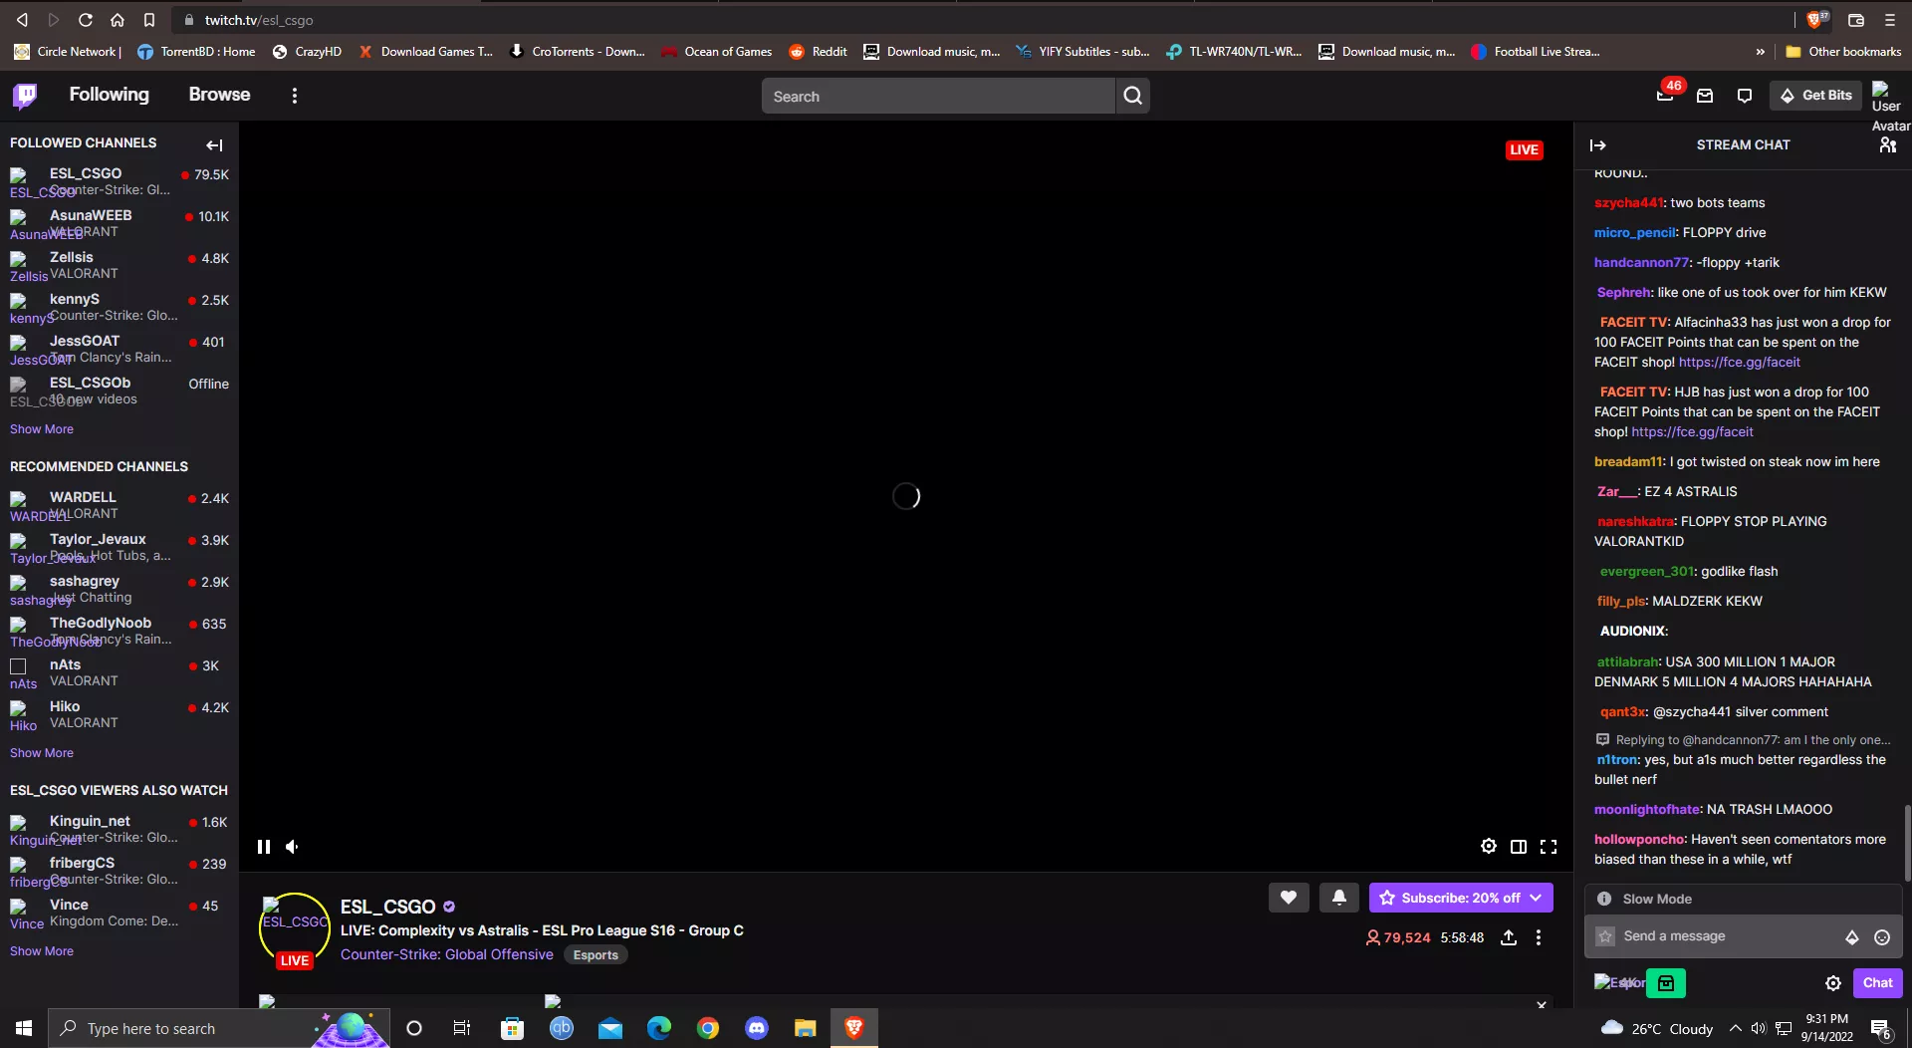Enable theater mode

pos(1519,846)
